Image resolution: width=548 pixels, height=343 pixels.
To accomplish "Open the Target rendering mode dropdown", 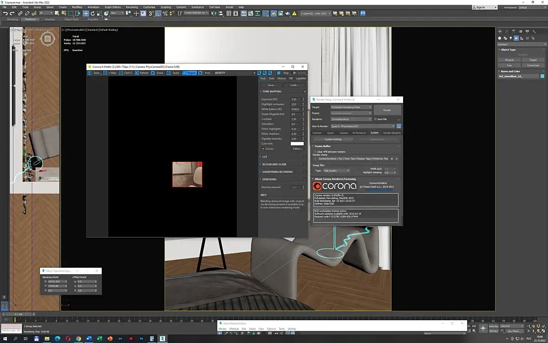I will tap(351, 107).
